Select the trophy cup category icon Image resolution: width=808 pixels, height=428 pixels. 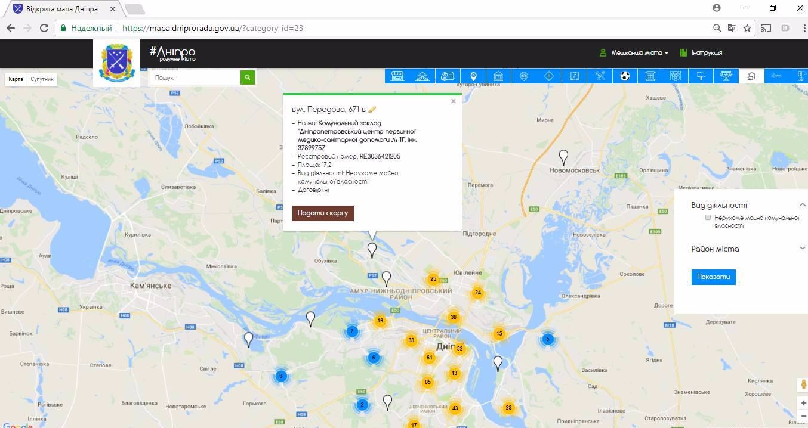pos(726,76)
